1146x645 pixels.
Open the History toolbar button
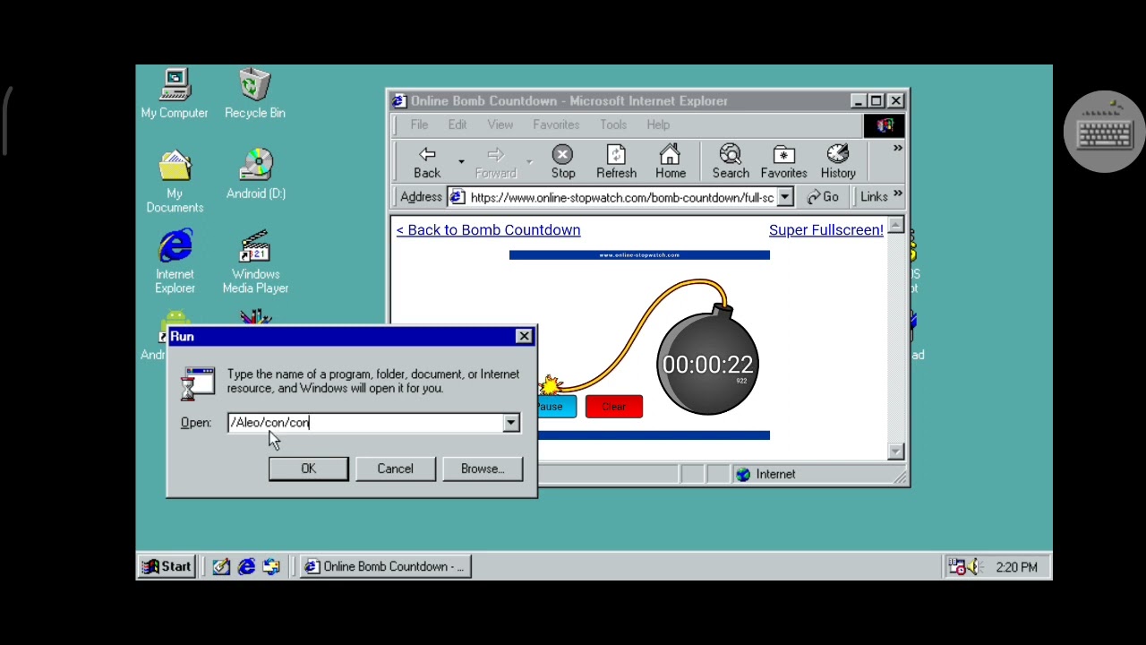click(838, 163)
